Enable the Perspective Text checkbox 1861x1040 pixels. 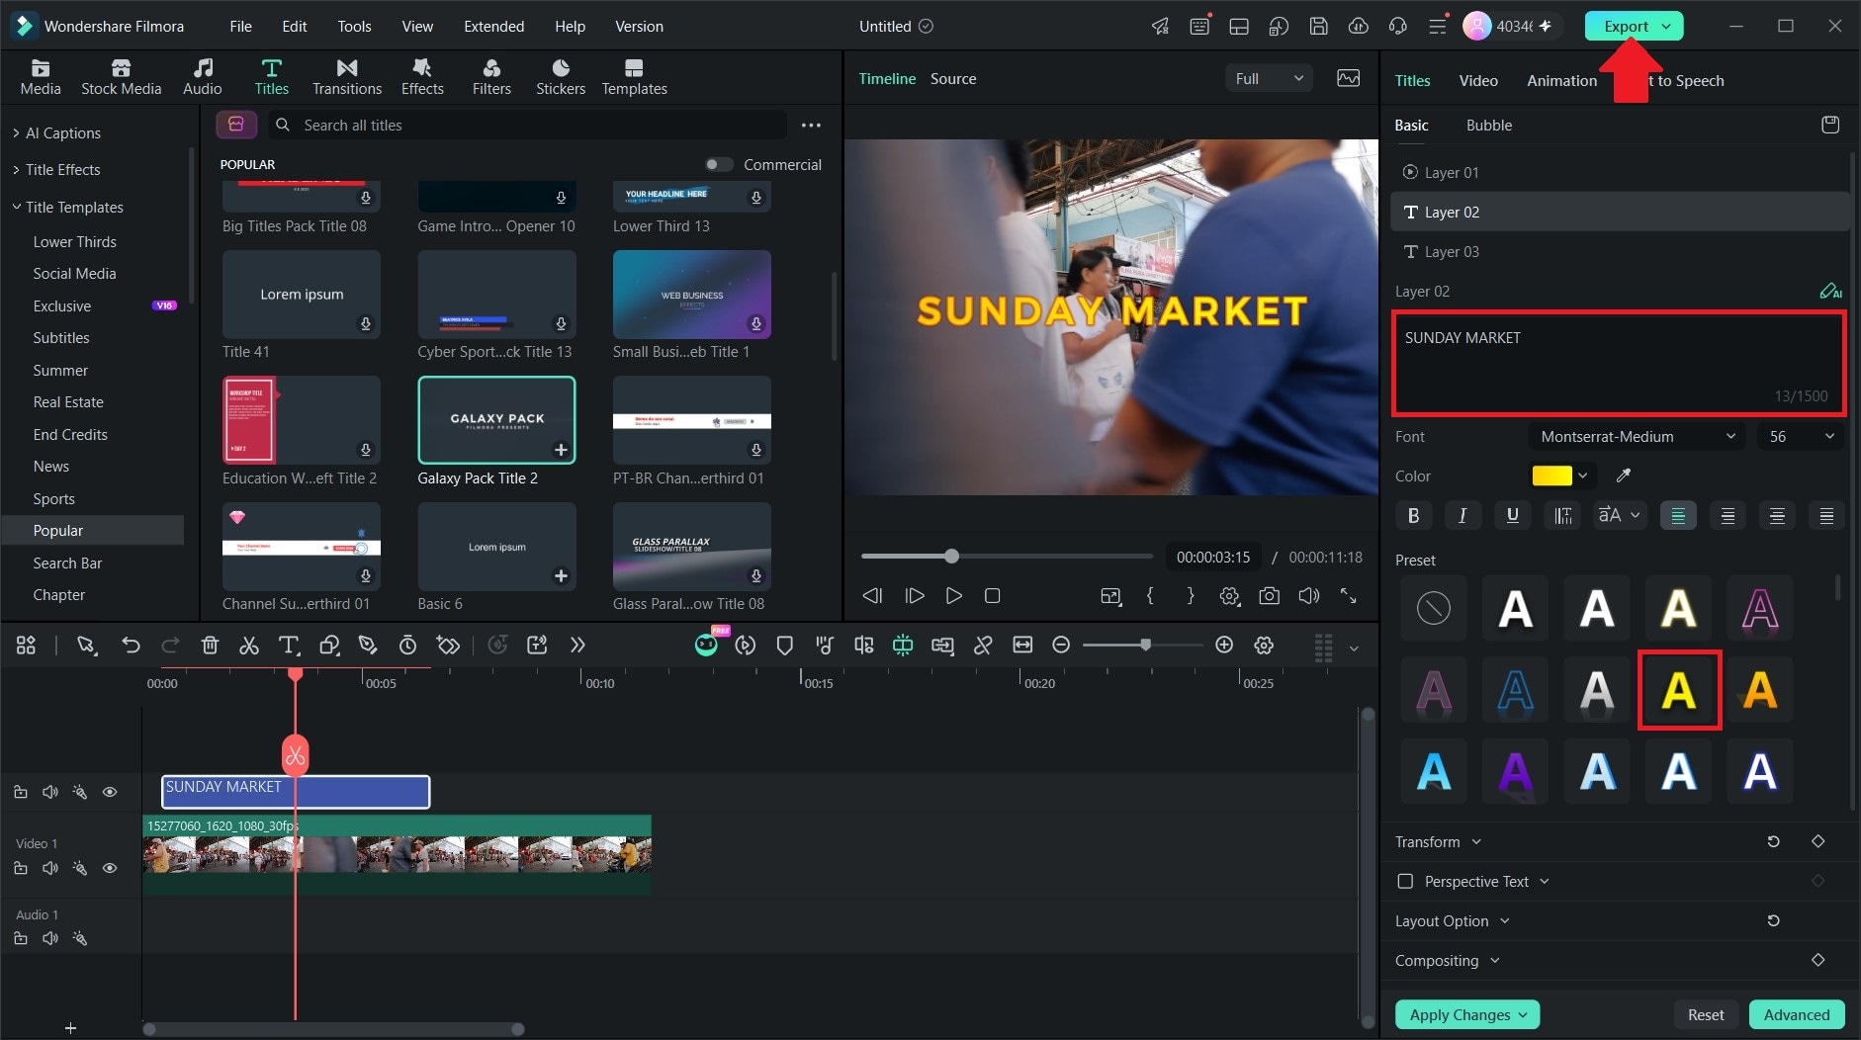tap(1405, 881)
